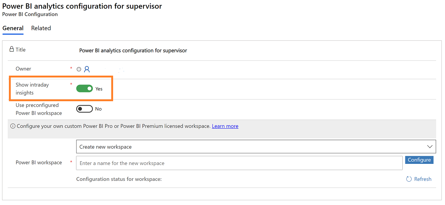Follow the Learn more link
Image resolution: width=445 pixels, height=205 pixels.
click(225, 126)
